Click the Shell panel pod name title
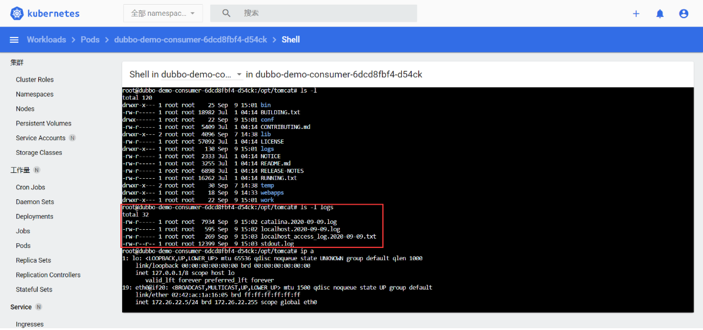703x330 pixels. point(338,74)
